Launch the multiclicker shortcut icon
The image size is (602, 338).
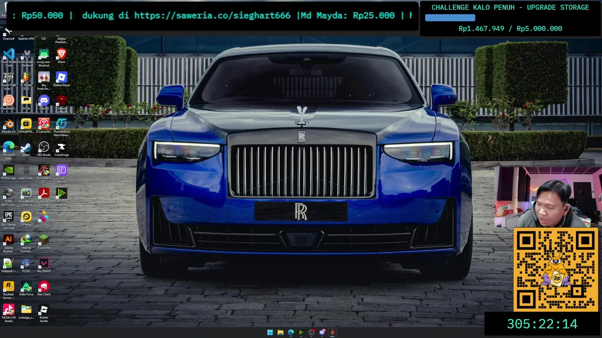(x=26, y=56)
